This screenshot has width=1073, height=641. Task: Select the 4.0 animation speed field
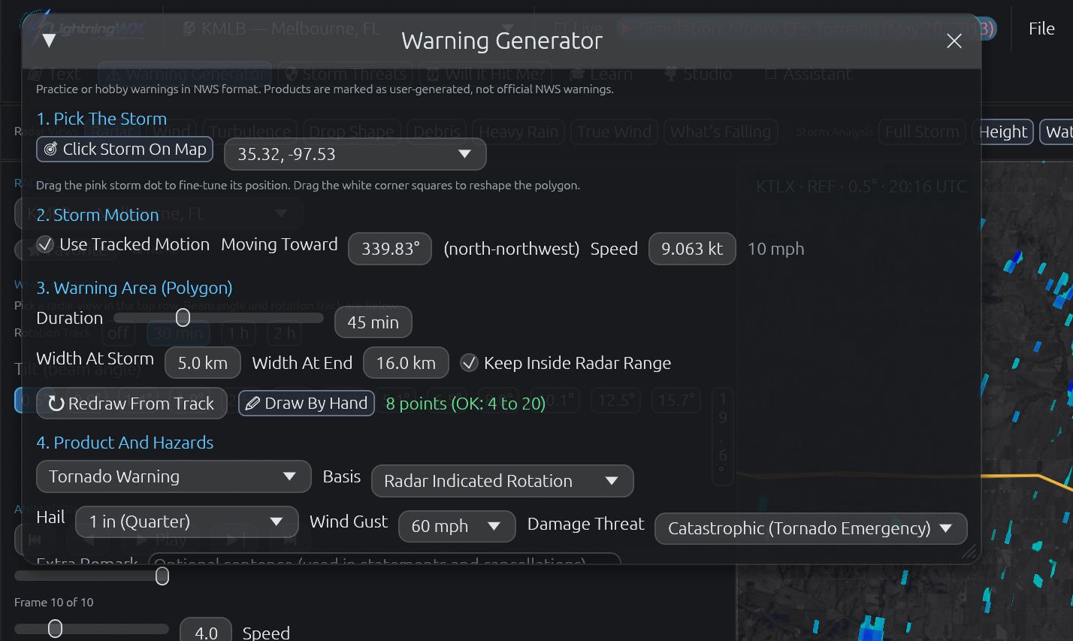coord(206,633)
